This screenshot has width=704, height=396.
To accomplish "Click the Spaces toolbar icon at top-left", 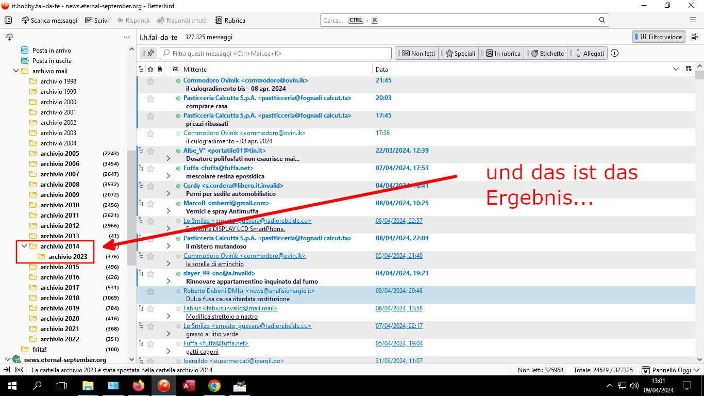I will tap(8, 21).
